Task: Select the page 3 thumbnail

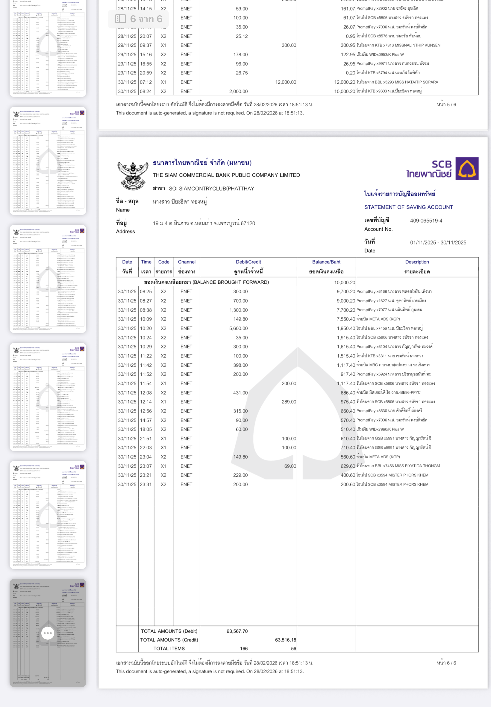Action: tap(48, 279)
